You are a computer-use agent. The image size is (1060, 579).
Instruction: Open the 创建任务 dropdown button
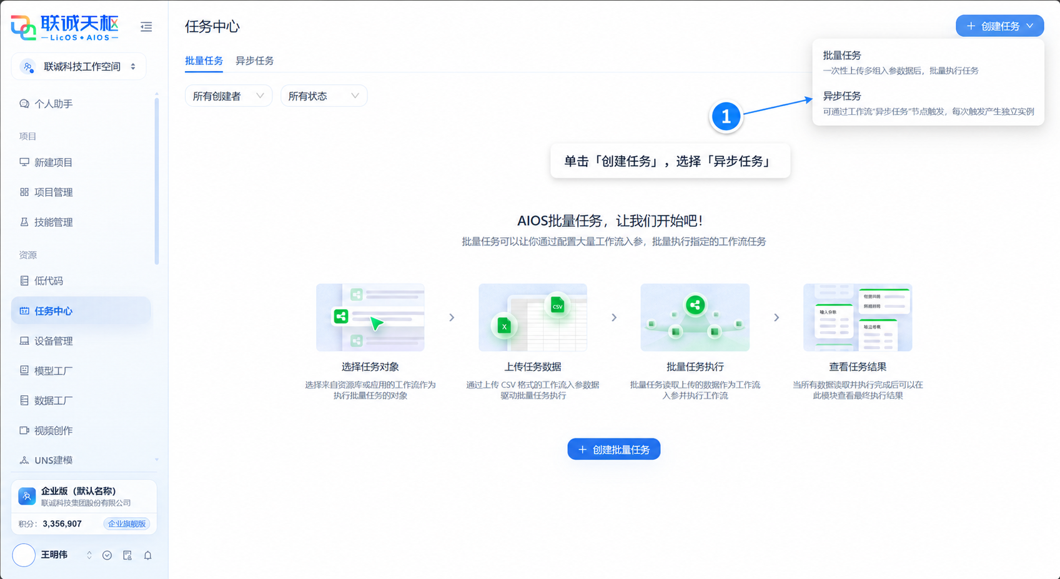coord(999,26)
